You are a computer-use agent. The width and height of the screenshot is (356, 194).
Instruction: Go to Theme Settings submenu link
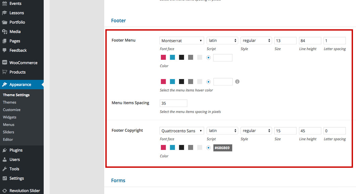(x=16, y=95)
